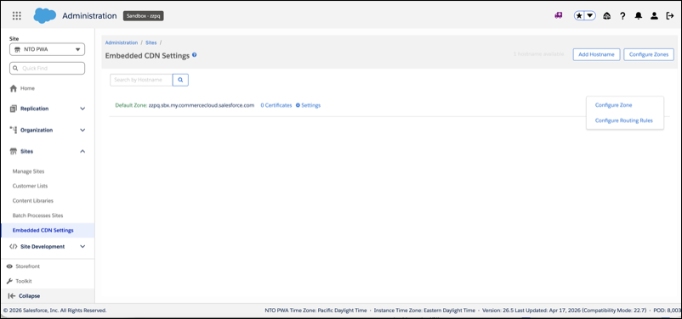Open the NTO PWA site dropdown
The width and height of the screenshot is (682, 319).
click(x=47, y=49)
